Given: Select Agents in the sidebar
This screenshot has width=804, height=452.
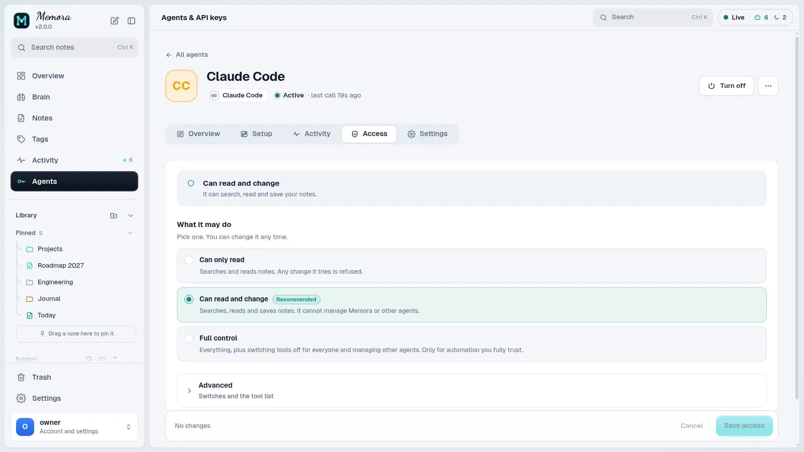Looking at the screenshot, I should tap(74, 181).
